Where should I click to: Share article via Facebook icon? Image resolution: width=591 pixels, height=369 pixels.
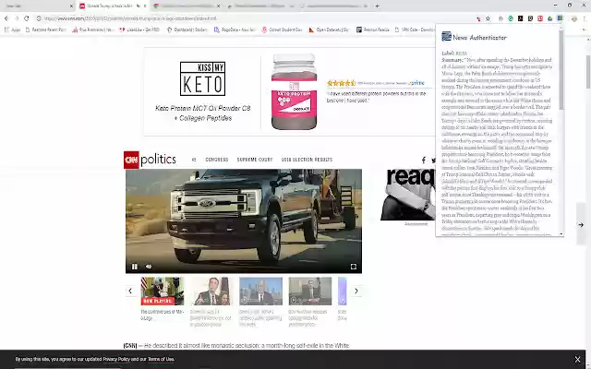(424, 160)
